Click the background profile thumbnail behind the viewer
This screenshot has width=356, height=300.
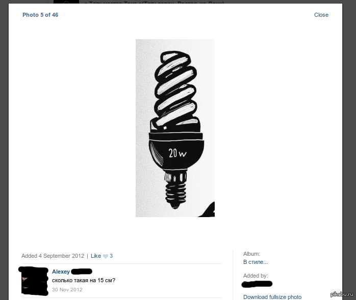66,2
